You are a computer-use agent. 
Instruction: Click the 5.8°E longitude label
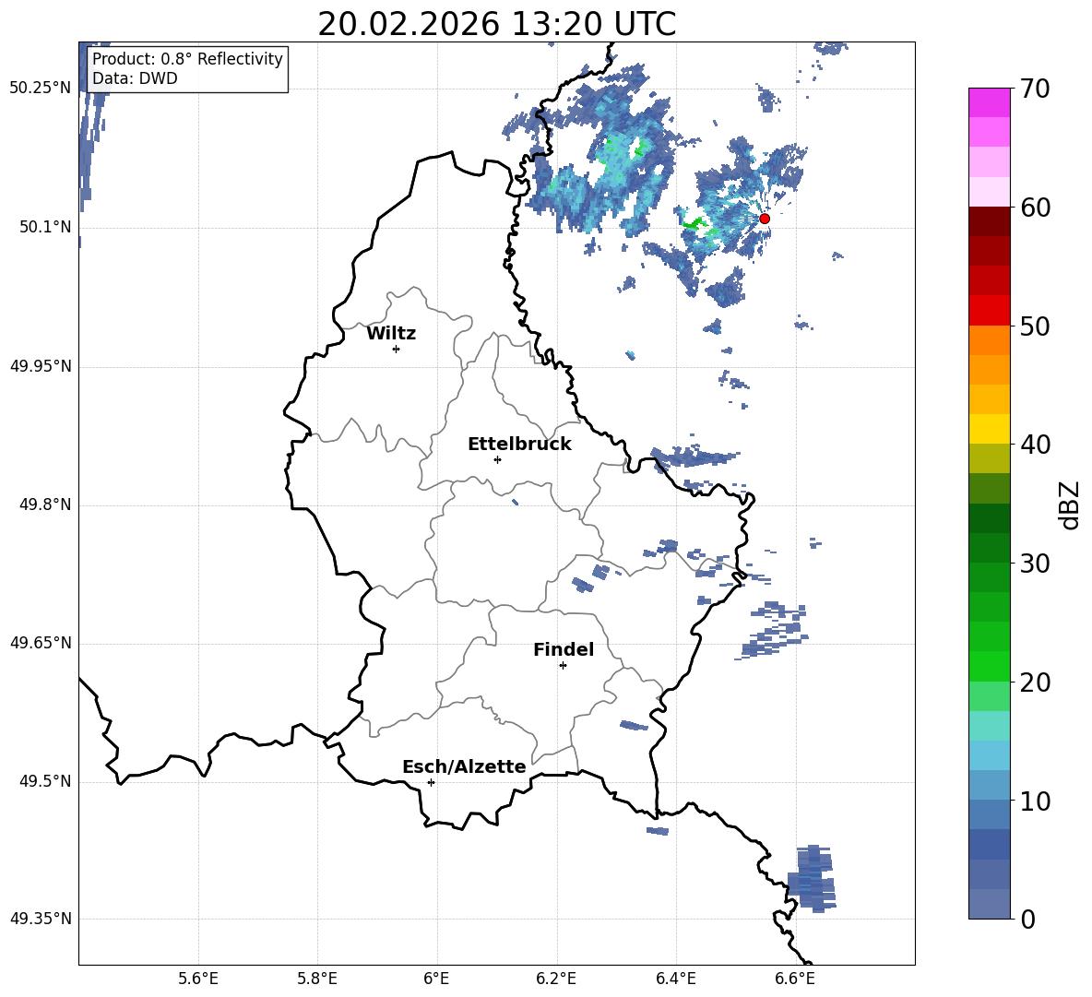click(x=317, y=979)
